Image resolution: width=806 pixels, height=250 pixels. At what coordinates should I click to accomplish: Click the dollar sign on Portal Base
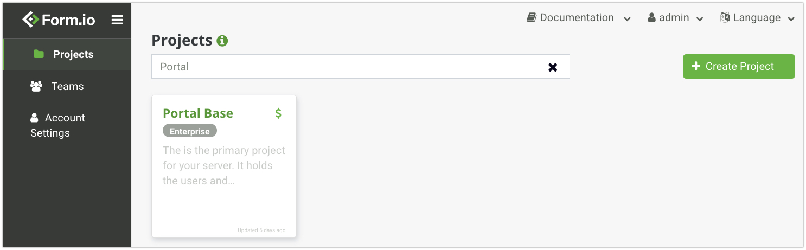[278, 113]
